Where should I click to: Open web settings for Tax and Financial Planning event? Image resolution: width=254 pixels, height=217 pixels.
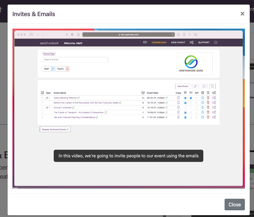point(202,117)
